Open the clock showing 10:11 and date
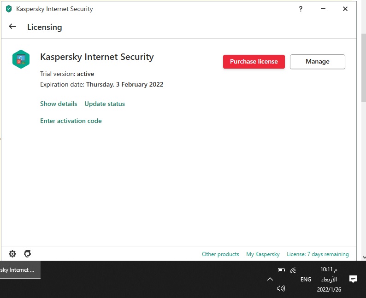The width and height of the screenshot is (366, 298). point(329,279)
